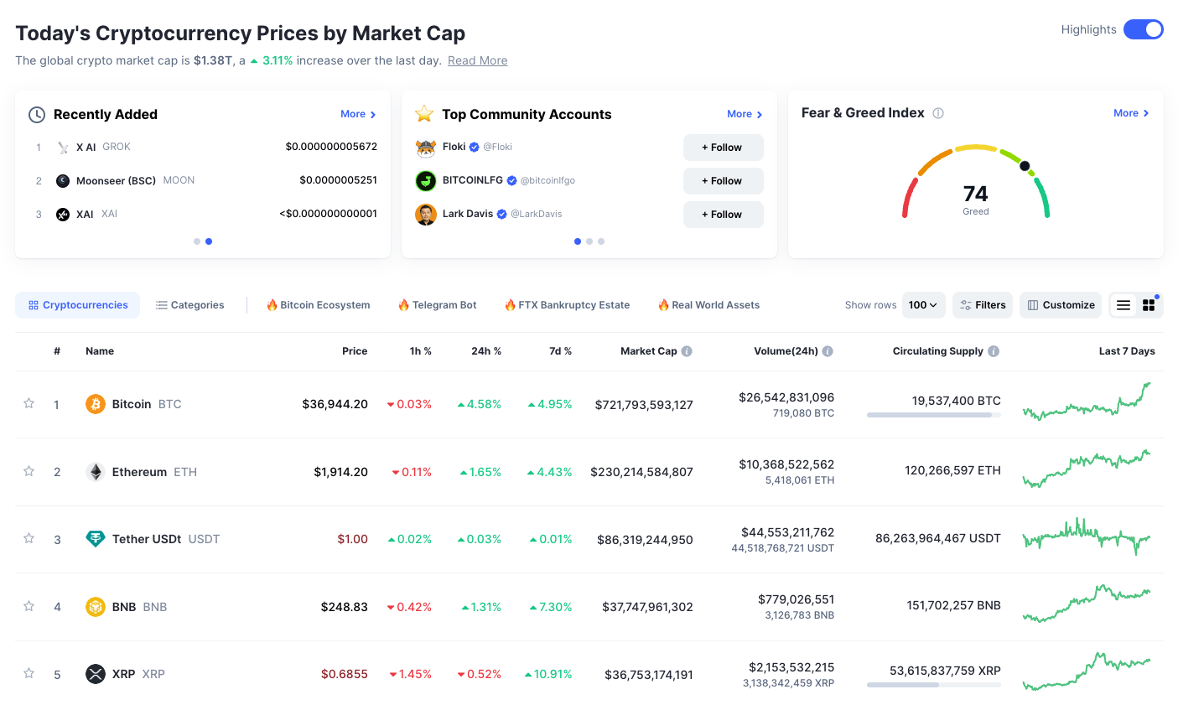
Task: Click the Fear & Greed info icon
Action: 938,113
